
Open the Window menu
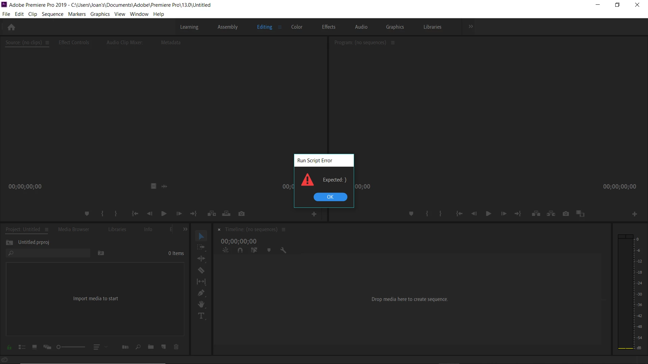139,14
